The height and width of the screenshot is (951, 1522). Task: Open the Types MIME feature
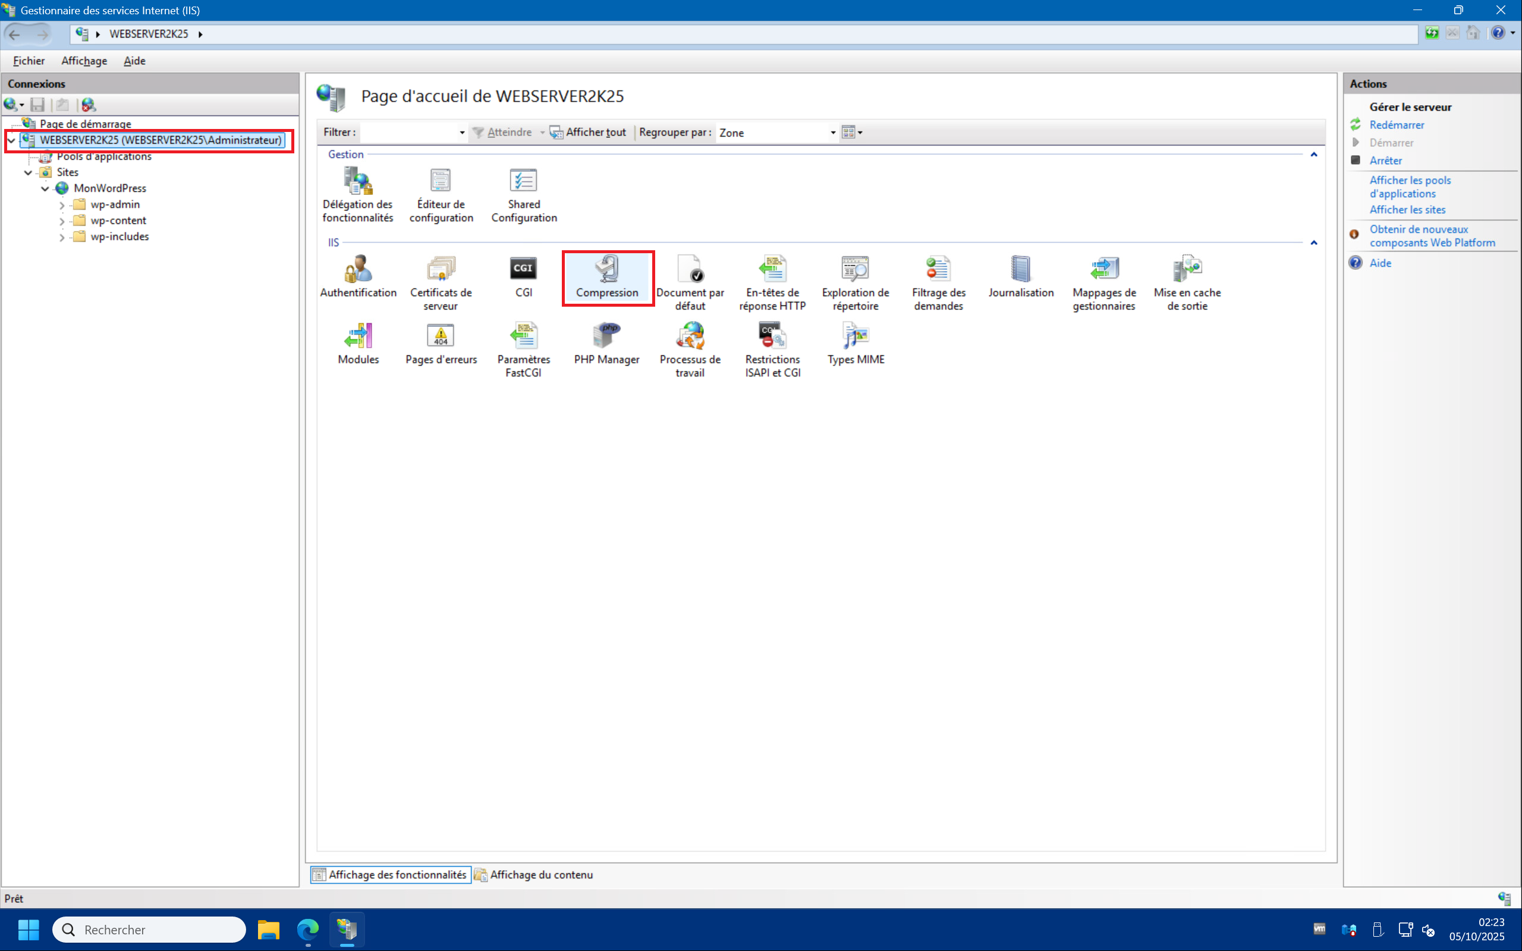click(856, 343)
